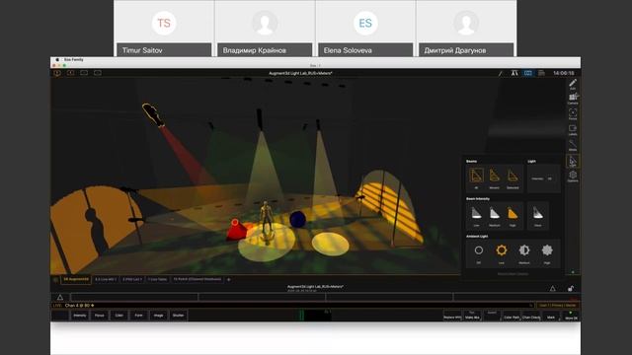Click the triangle icon left of cue bar
The width and height of the screenshot is (632, 355).
[x=60, y=298]
